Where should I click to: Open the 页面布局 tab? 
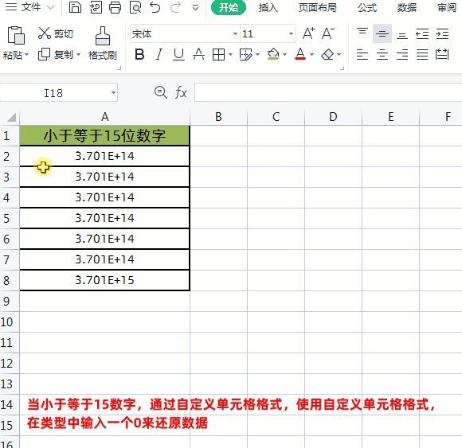pos(318,8)
